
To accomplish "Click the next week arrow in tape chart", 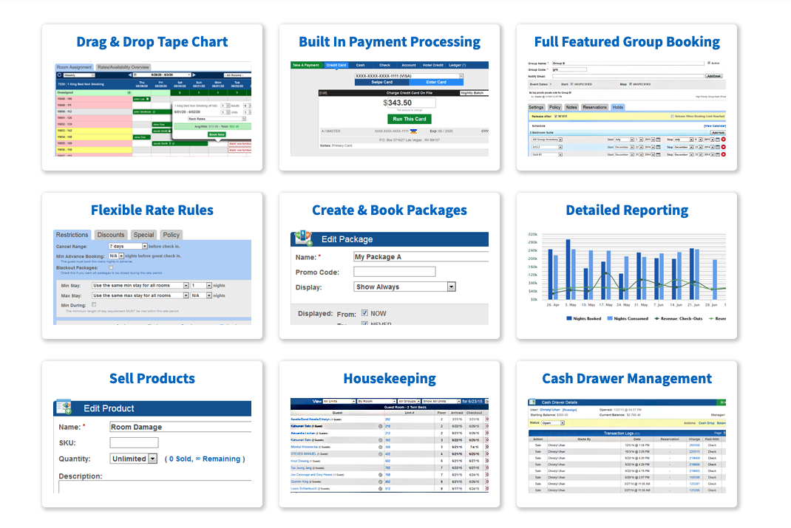I will pyautogui.click(x=194, y=75).
